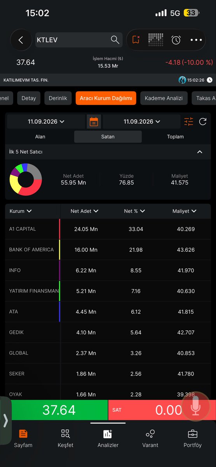Select the BANK OF AMERICA row

click(108, 249)
